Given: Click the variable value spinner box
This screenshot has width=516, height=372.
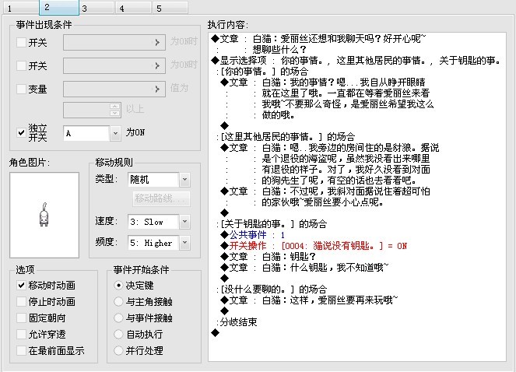Looking at the screenshot, I should click(x=92, y=110).
